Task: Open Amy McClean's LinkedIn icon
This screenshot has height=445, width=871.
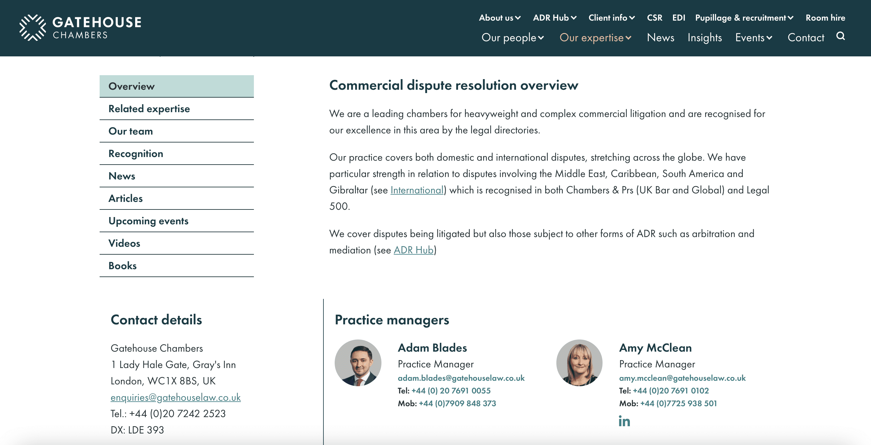Action: 624,421
